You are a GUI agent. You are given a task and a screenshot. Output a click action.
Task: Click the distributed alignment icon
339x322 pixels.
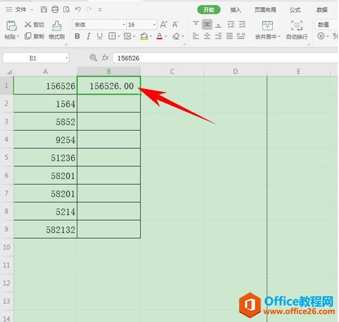tap(241, 36)
